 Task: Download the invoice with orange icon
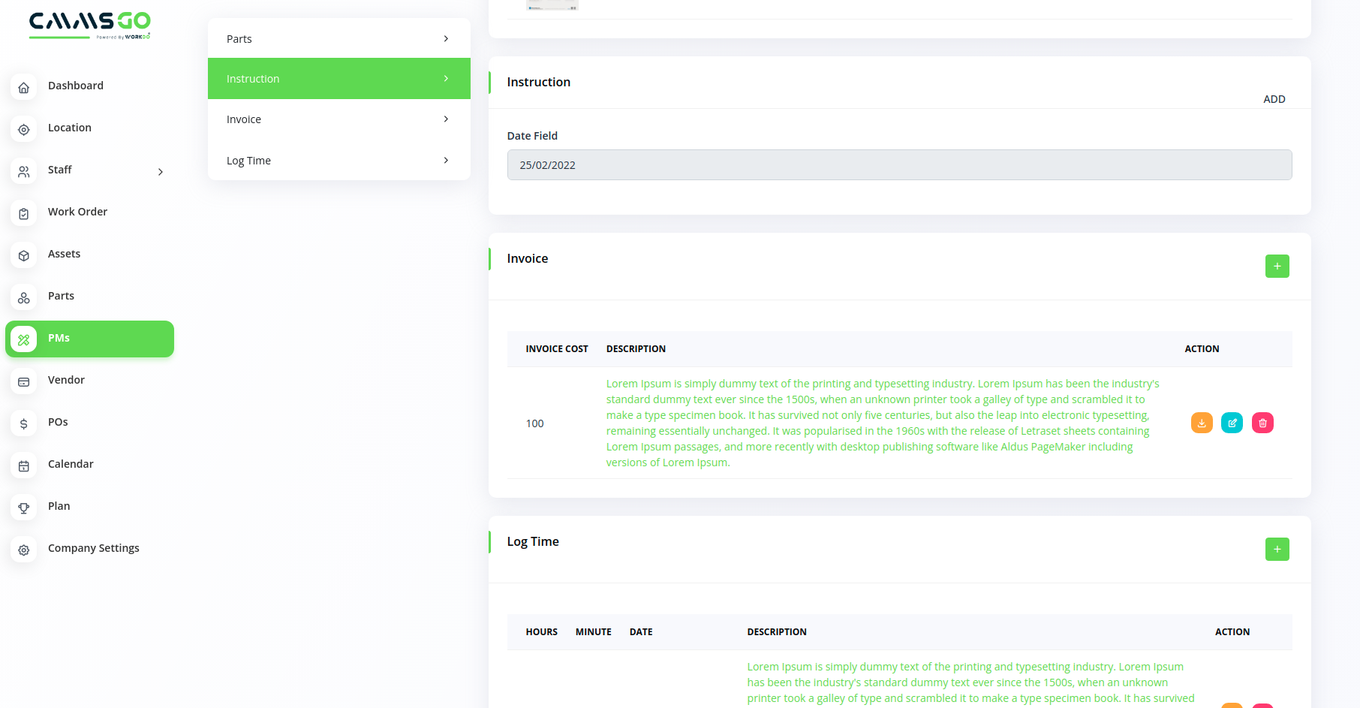click(1202, 423)
